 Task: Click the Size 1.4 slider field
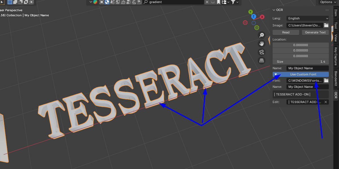pyautogui.click(x=301, y=62)
